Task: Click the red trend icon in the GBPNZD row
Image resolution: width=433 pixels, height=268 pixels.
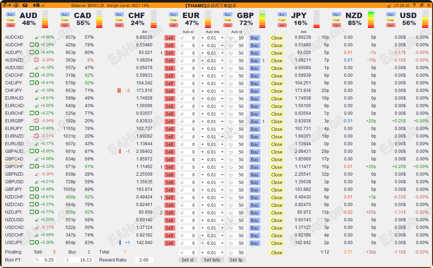Action: click(x=37, y=174)
